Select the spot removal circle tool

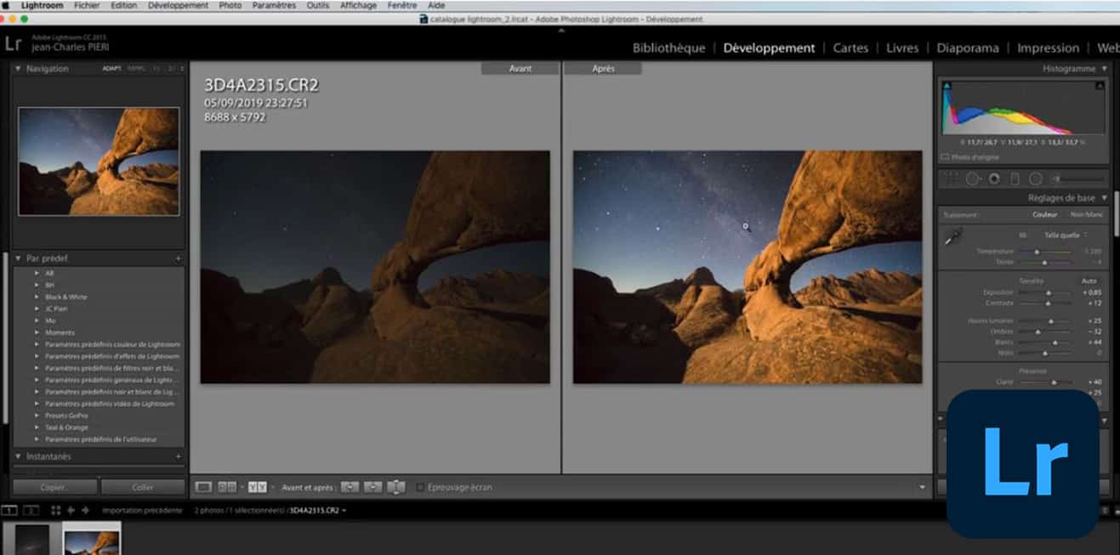(x=973, y=178)
